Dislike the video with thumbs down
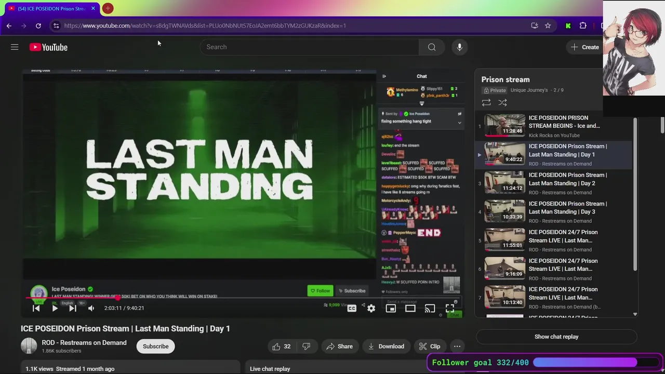This screenshot has height=374, width=665. tap(306, 346)
